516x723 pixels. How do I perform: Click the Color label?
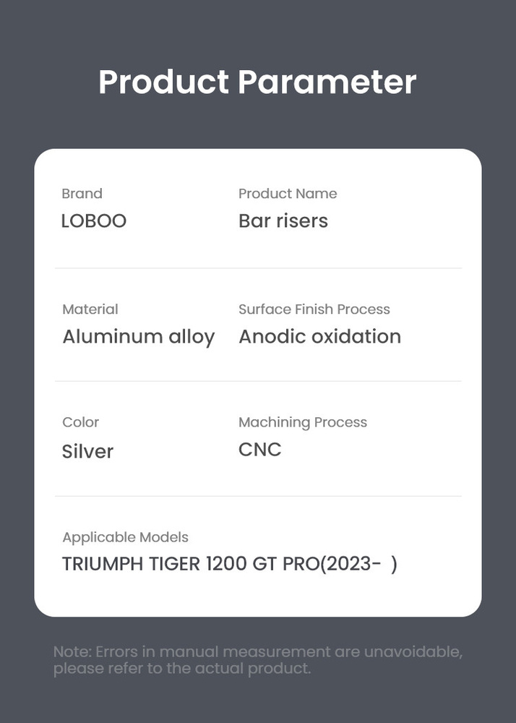(x=81, y=422)
